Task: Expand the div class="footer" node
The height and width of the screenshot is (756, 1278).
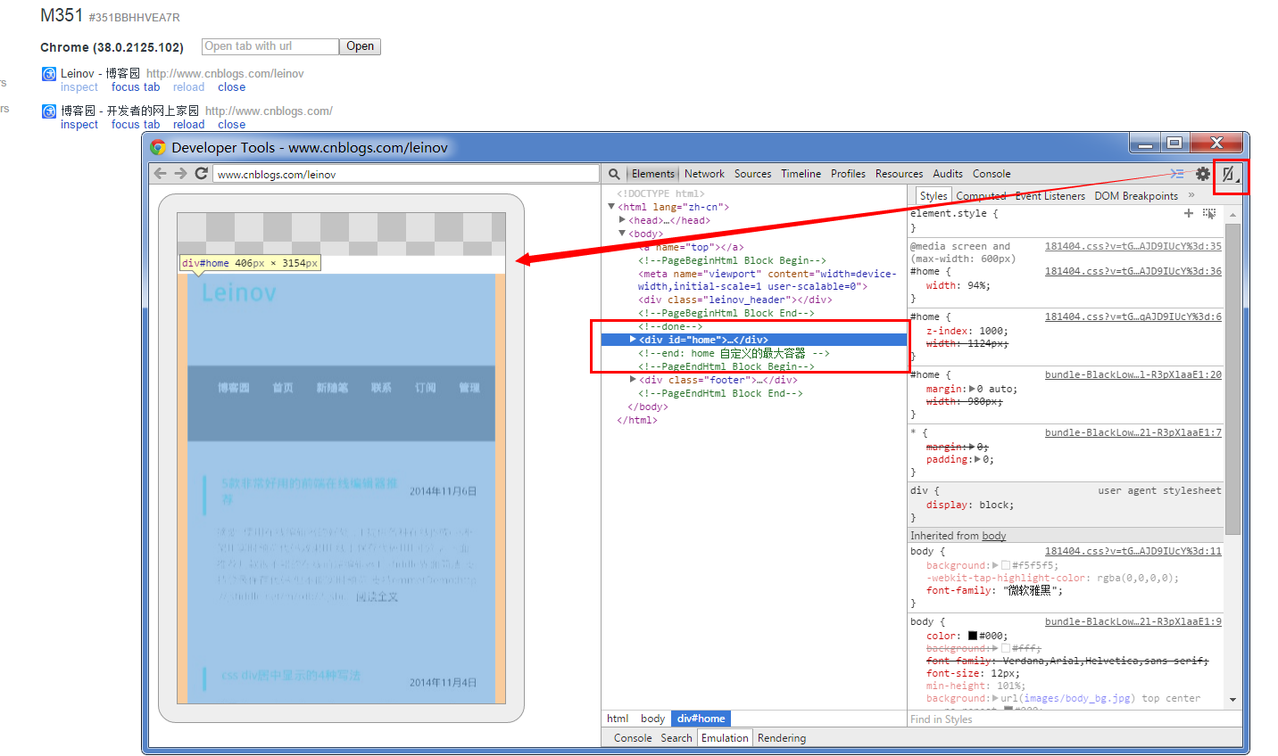Action: tap(633, 380)
